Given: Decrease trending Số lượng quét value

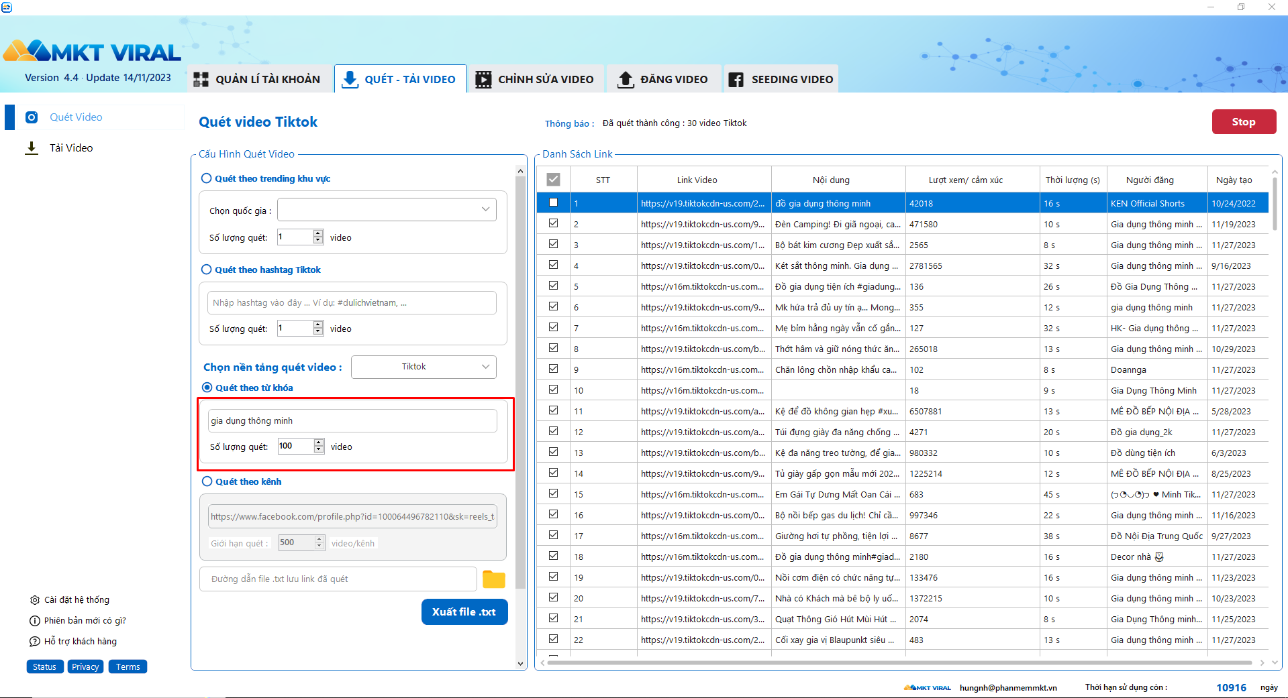Looking at the screenshot, I should click(319, 241).
